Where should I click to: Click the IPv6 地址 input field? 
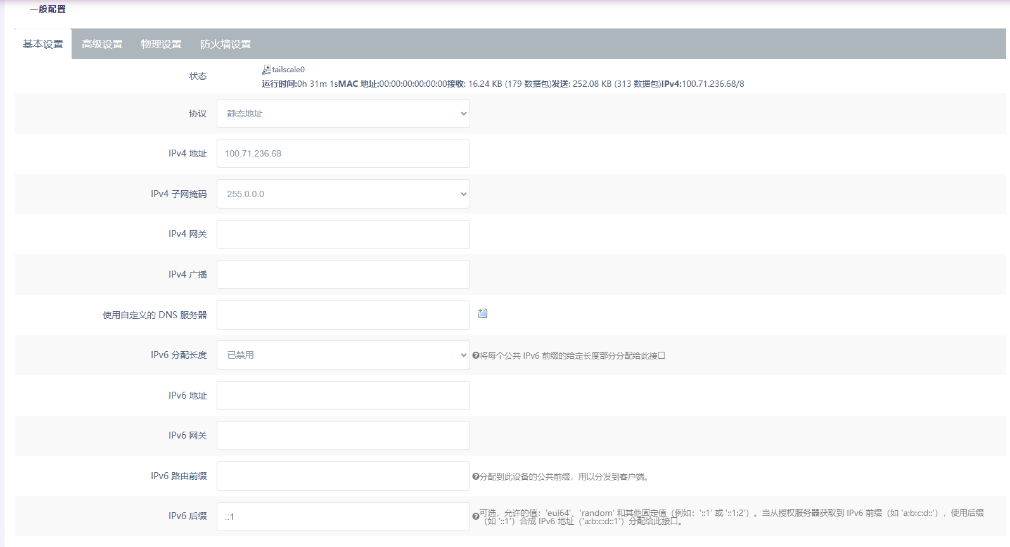[343, 396]
